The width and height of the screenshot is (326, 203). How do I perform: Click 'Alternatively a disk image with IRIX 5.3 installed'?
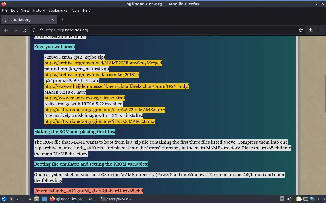point(94,115)
